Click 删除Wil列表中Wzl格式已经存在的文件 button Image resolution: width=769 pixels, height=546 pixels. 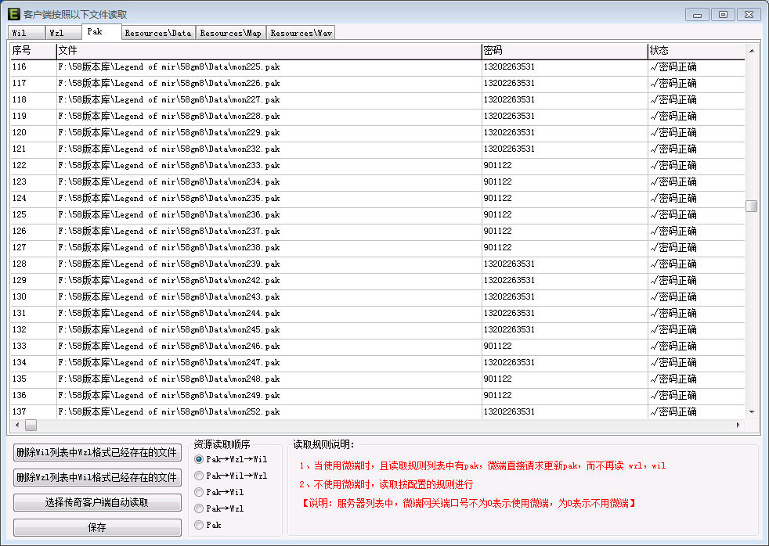click(97, 453)
